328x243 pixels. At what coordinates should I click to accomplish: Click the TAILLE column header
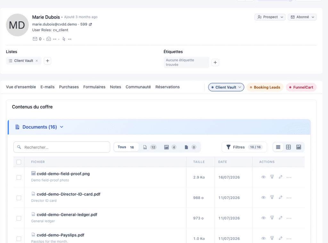point(199,162)
